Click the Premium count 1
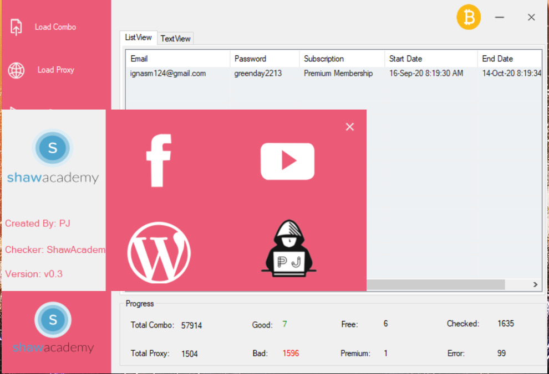 click(385, 353)
